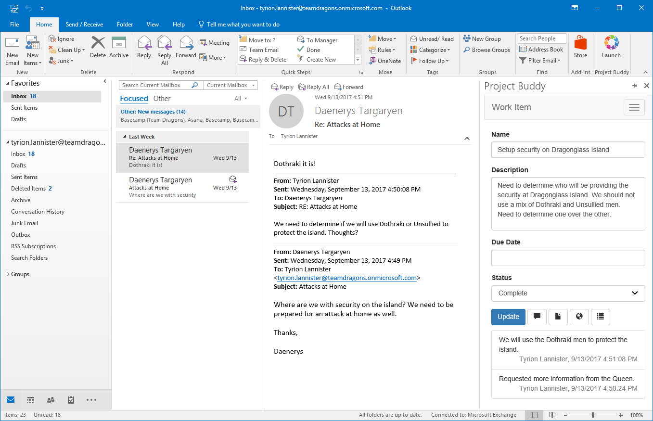
Task: Open the Current Mailbox search scope dropdown
Action: click(230, 85)
